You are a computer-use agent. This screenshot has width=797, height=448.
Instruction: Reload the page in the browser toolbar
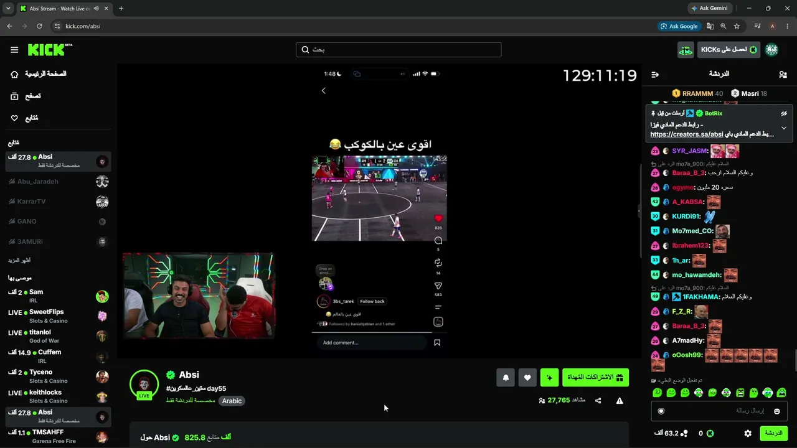[x=39, y=26]
